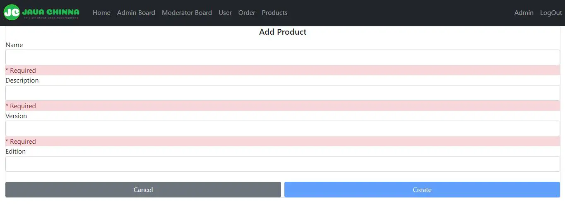
Task: Open the Admin profile link
Action: (x=524, y=13)
